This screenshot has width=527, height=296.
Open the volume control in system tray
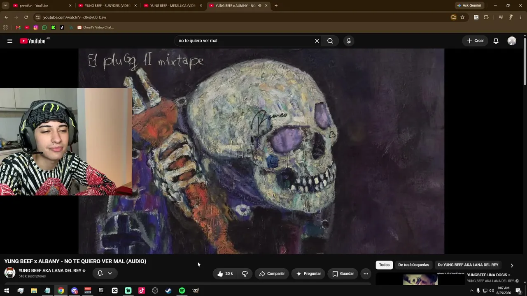[491, 291]
